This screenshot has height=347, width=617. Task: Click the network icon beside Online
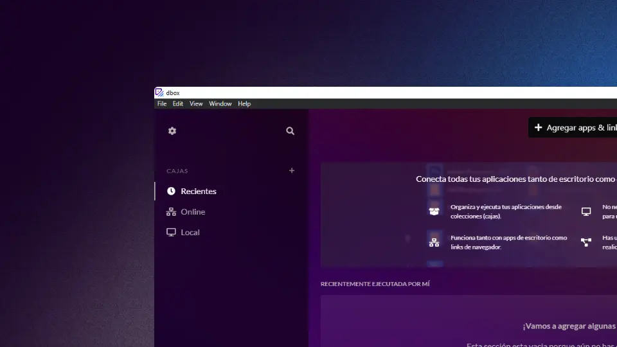click(x=171, y=212)
